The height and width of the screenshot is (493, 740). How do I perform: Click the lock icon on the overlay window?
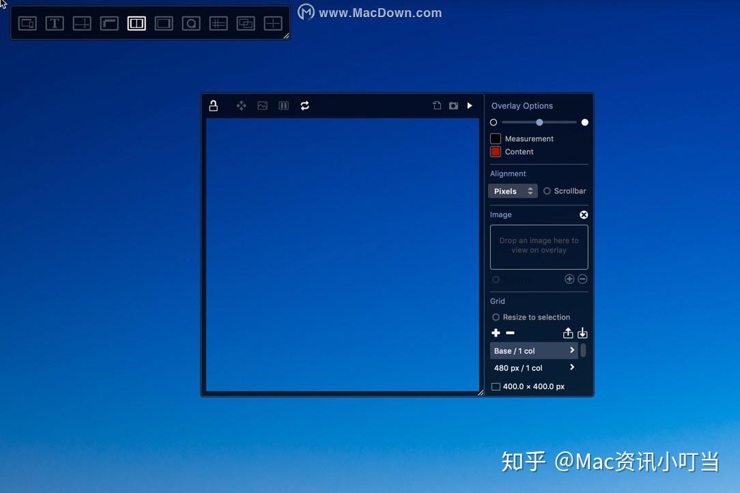(213, 105)
